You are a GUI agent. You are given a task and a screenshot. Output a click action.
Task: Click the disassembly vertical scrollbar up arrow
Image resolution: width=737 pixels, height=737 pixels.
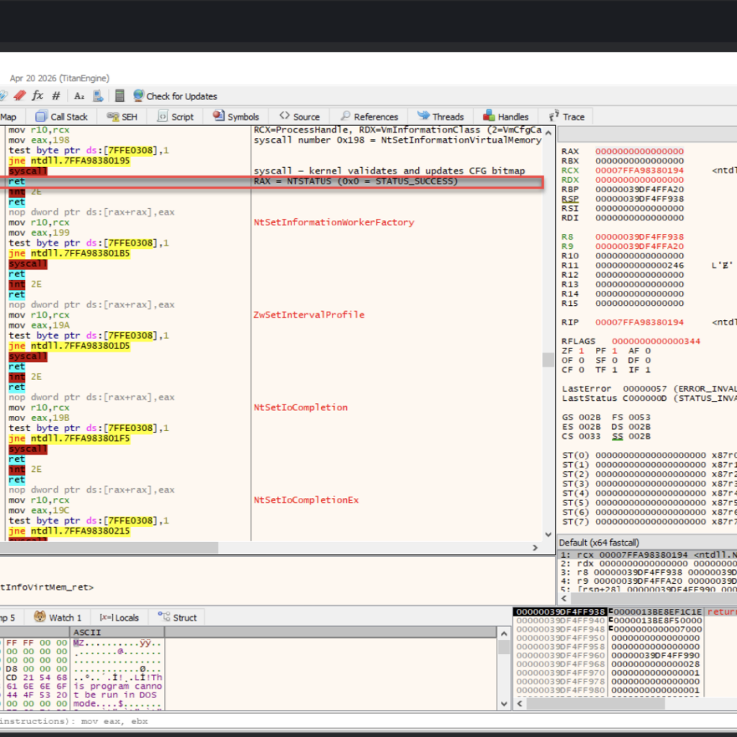point(548,133)
